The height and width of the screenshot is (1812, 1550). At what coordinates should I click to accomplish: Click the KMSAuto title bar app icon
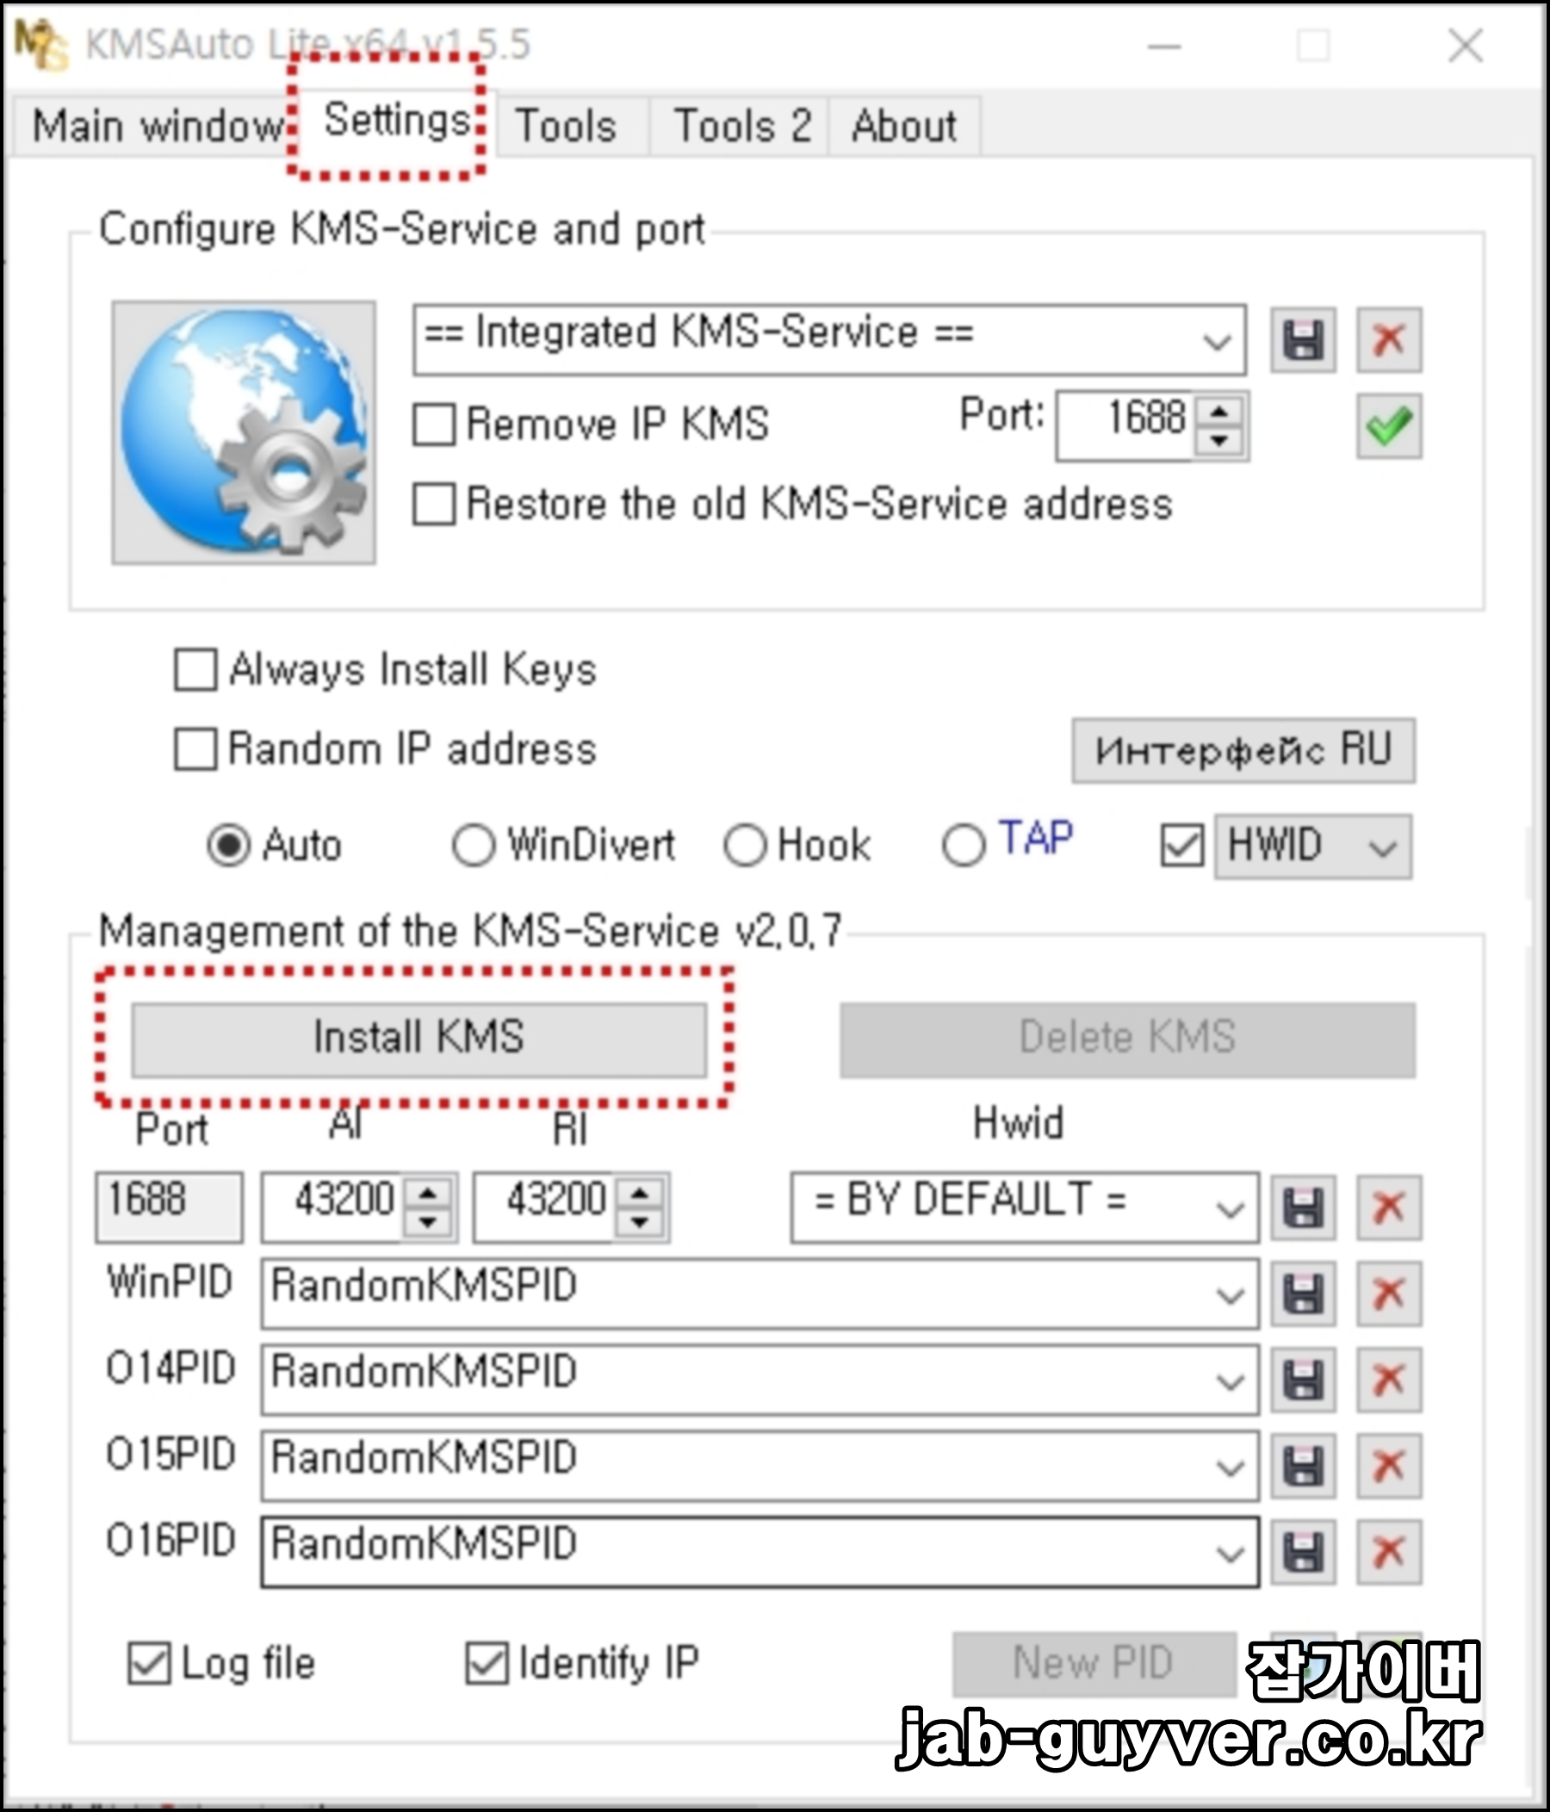tap(40, 44)
